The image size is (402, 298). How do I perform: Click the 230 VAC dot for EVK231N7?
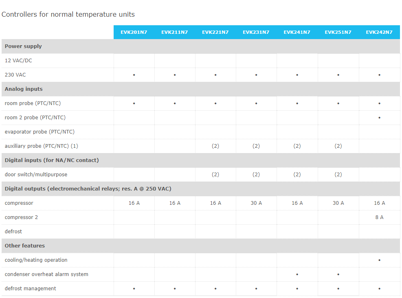tap(256, 75)
